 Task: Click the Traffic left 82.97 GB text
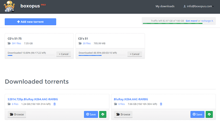[x=167, y=21]
